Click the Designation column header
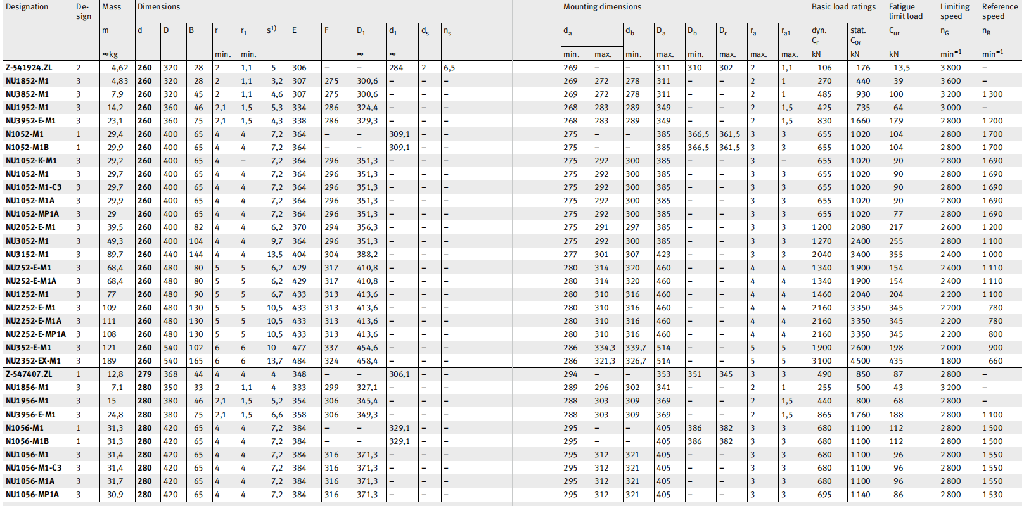 click(27, 7)
